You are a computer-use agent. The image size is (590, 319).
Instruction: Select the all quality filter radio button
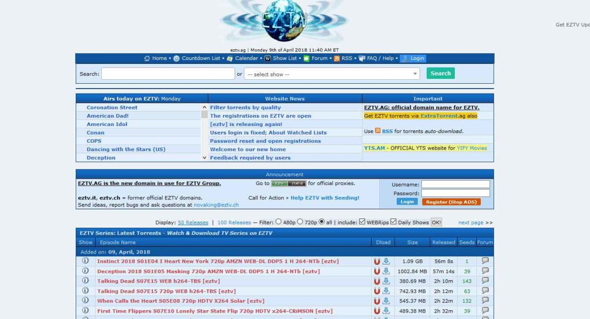pos(322,222)
